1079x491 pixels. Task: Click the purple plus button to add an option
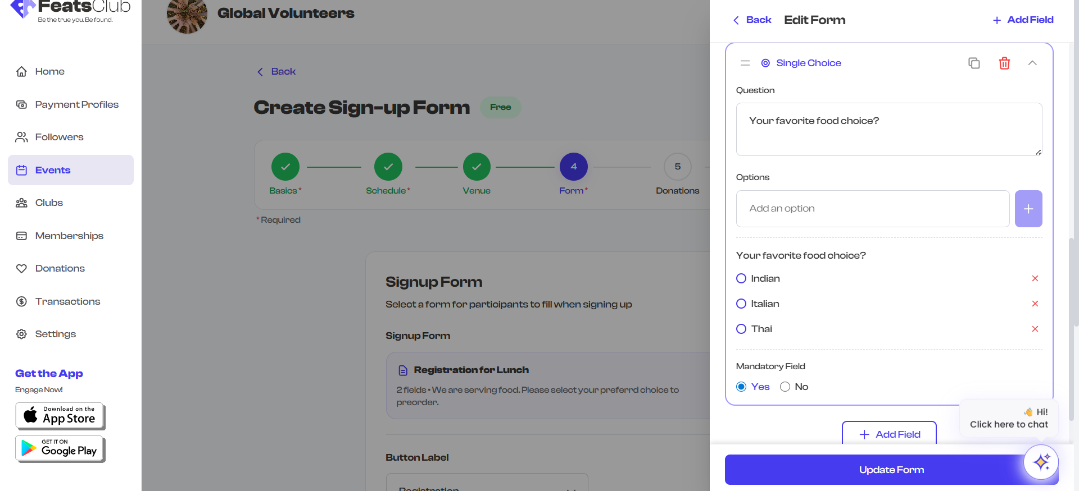pos(1028,209)
